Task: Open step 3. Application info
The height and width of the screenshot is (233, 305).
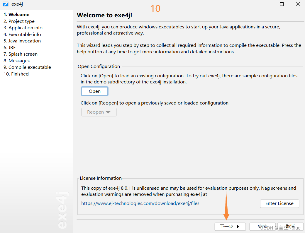Action: (23, 28)
